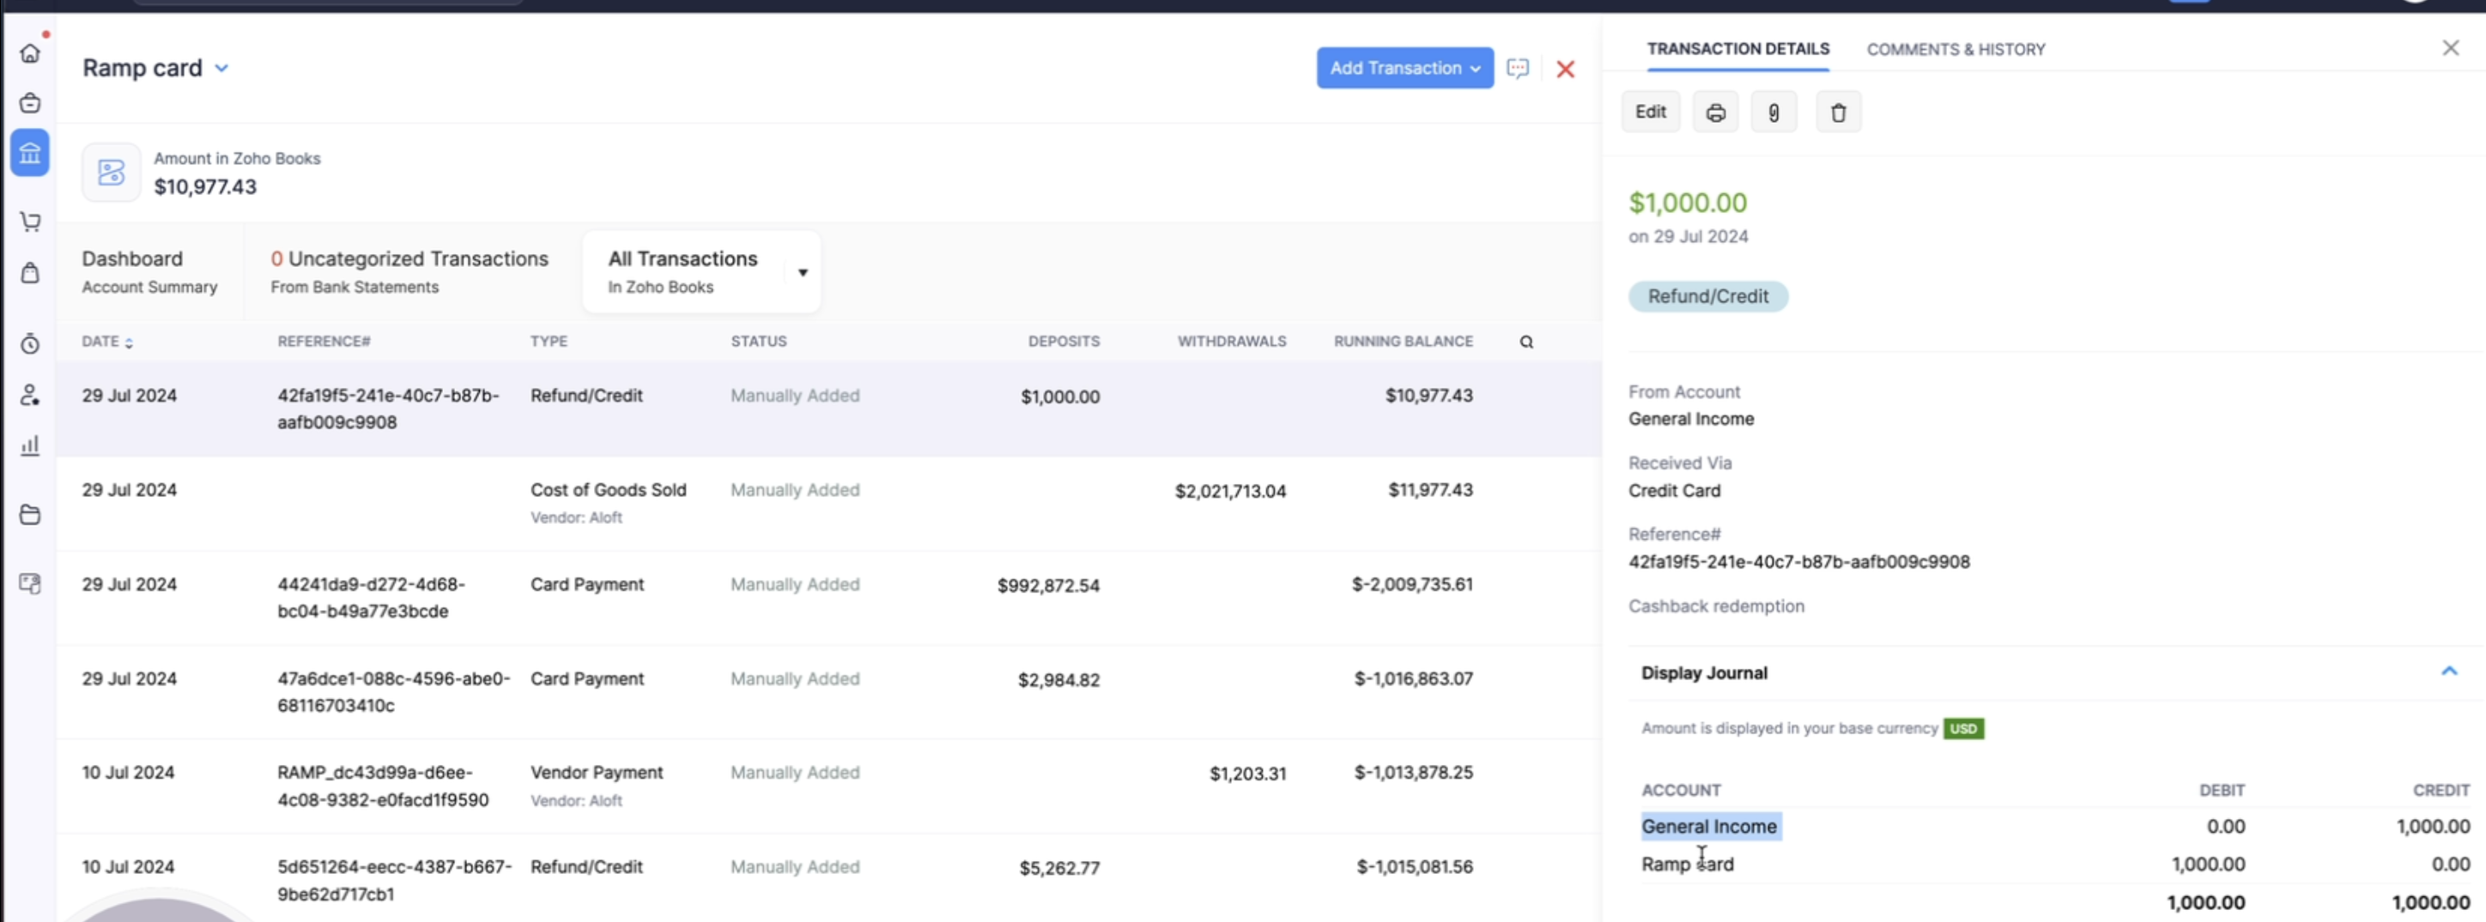Open the Items briefcase icon in sidebar
Viewport: 2486px width, 922px height.
click(30, 102)
